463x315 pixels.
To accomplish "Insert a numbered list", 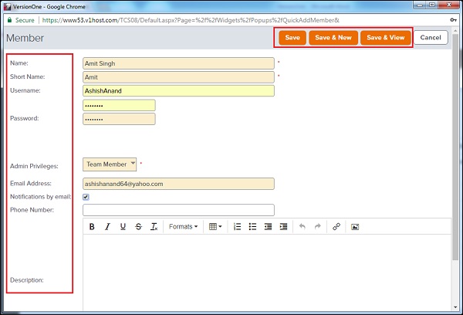I will (237, 227).
